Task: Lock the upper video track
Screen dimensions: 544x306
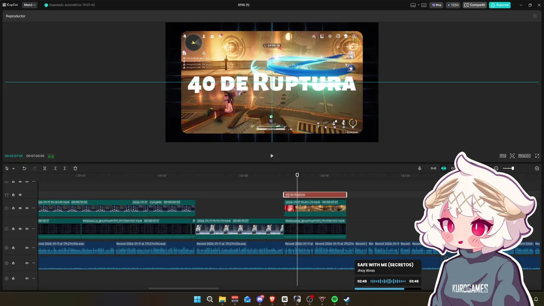Action: pos(13,208)
